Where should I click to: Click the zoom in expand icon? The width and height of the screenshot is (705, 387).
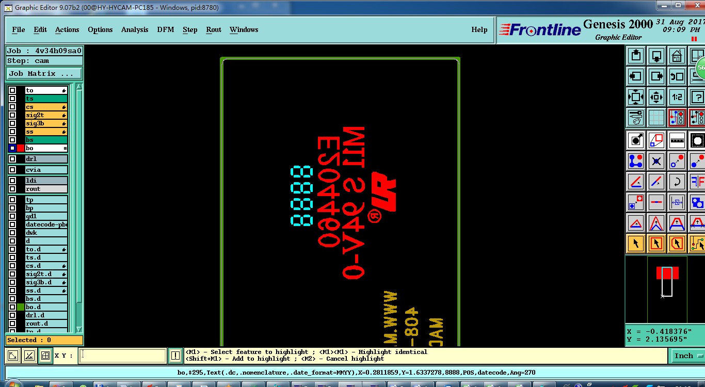(635, 97)
